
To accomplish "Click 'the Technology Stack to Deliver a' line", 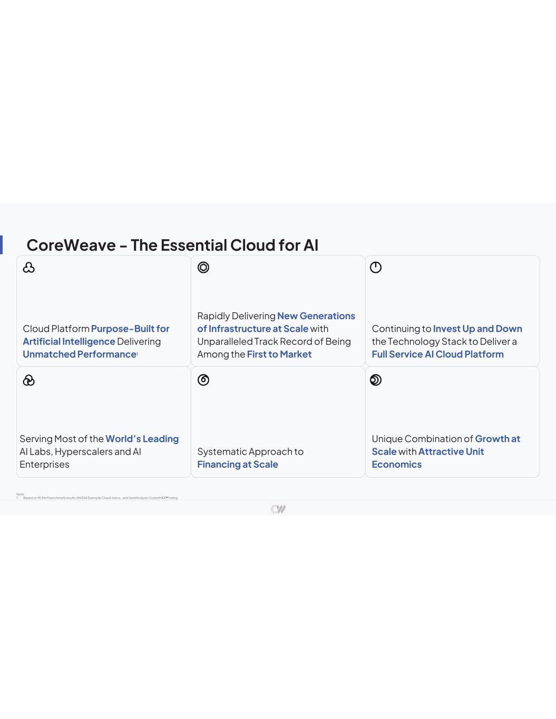I will click(x=444, y=341).
